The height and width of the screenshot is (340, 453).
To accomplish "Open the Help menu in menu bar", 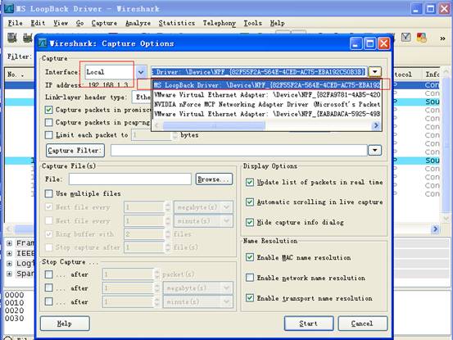I will click(x=278, y=23).
